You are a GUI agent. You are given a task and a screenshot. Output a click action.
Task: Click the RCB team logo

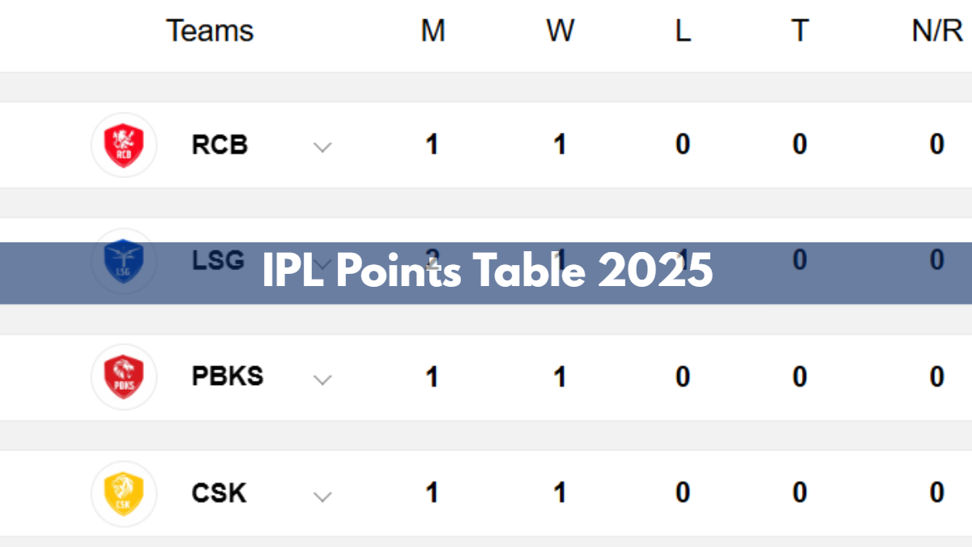click(x=123, y=145)
